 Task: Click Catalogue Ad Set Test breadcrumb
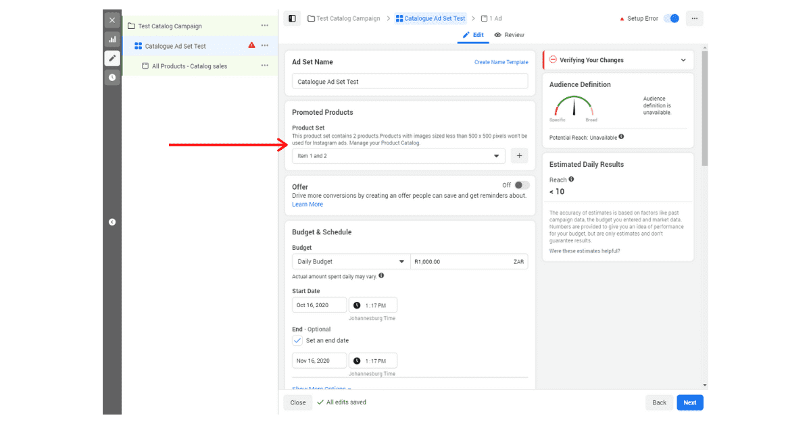point(431,18)
